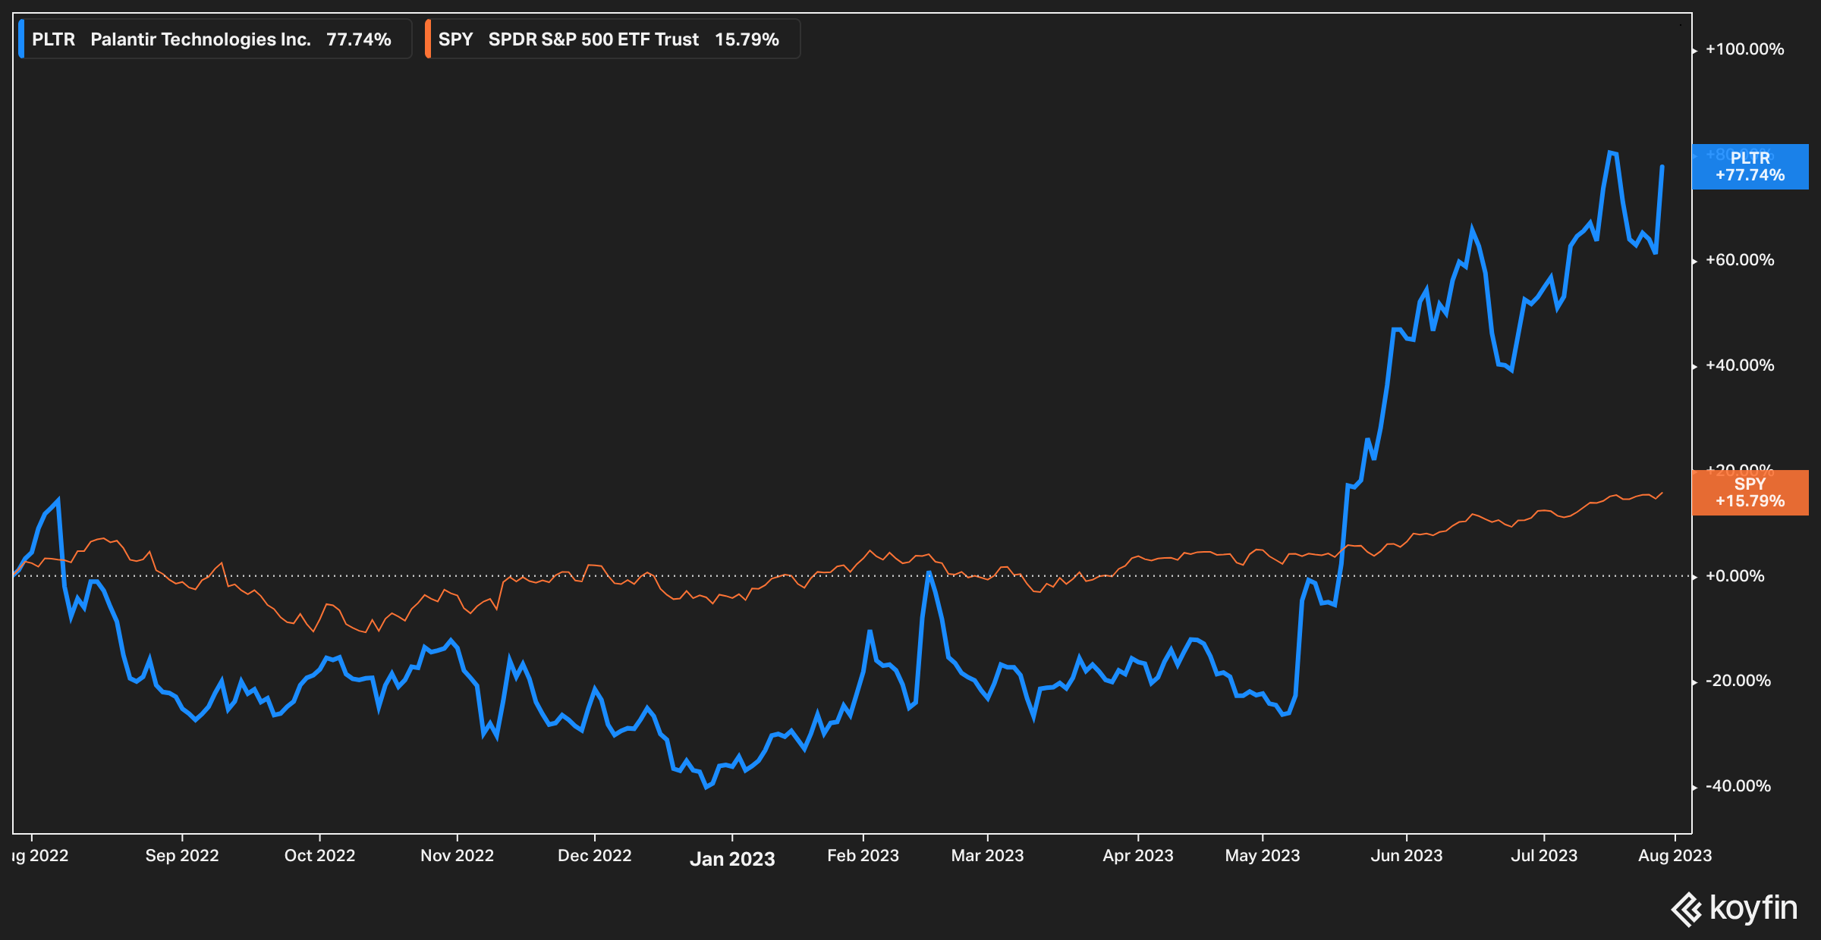Click the SPY SPDR S&P 500 ETF legend entry
The image size is (1821, 940).
coord(612,39)
